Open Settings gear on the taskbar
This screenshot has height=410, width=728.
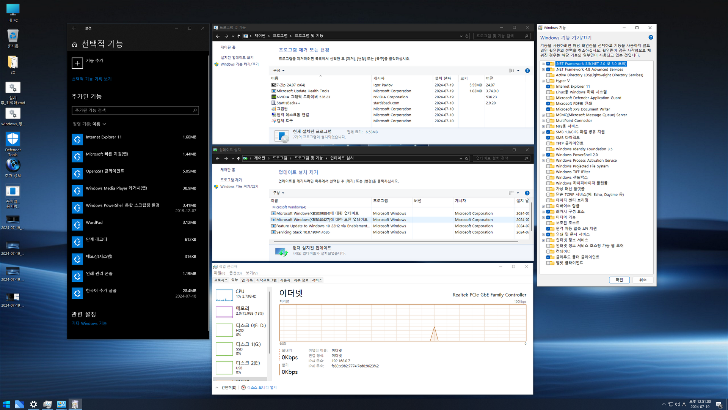(x=33, y=404)
